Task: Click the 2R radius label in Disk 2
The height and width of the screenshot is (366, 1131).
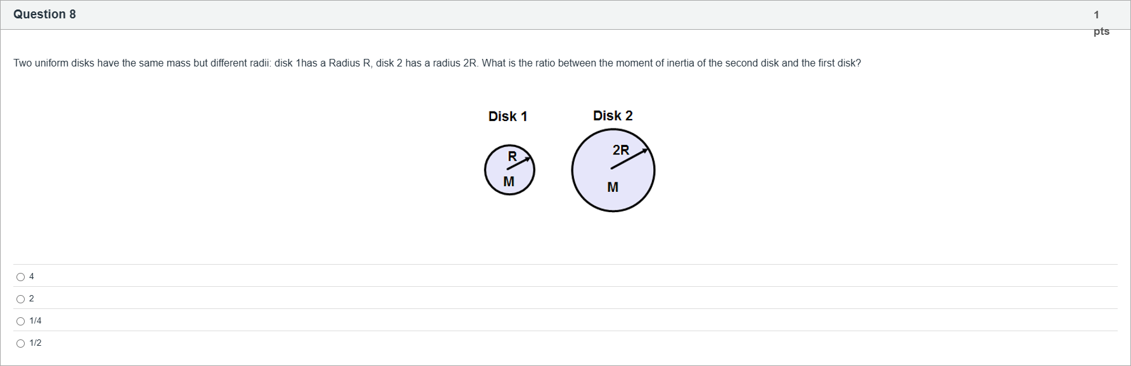Action: [621, 150]
